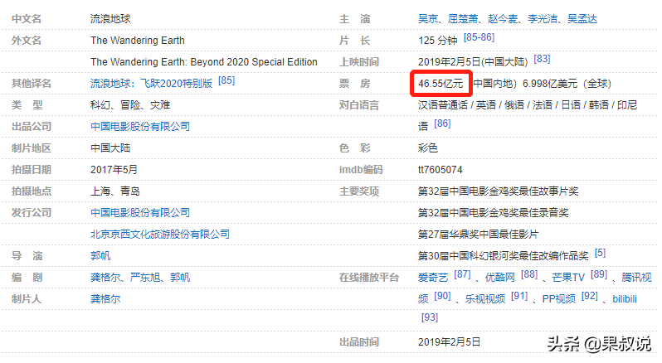Click 第30届中国科幻银河奖最佳改编作品奖 award text
The height and width of the screenshot is (363, 662).
click(x=504, y=256)
